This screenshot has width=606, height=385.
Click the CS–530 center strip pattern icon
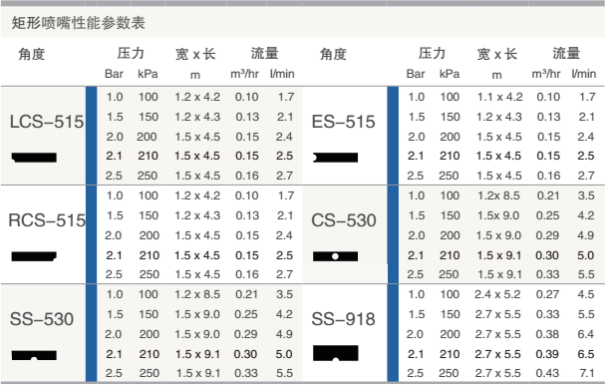335,256
